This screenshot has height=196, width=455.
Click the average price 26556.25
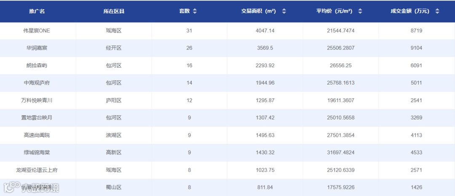coord(341,66)
